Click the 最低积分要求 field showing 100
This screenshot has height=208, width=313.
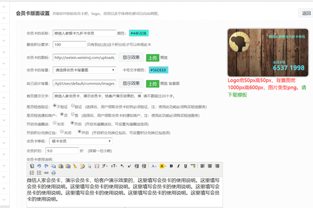69,45
